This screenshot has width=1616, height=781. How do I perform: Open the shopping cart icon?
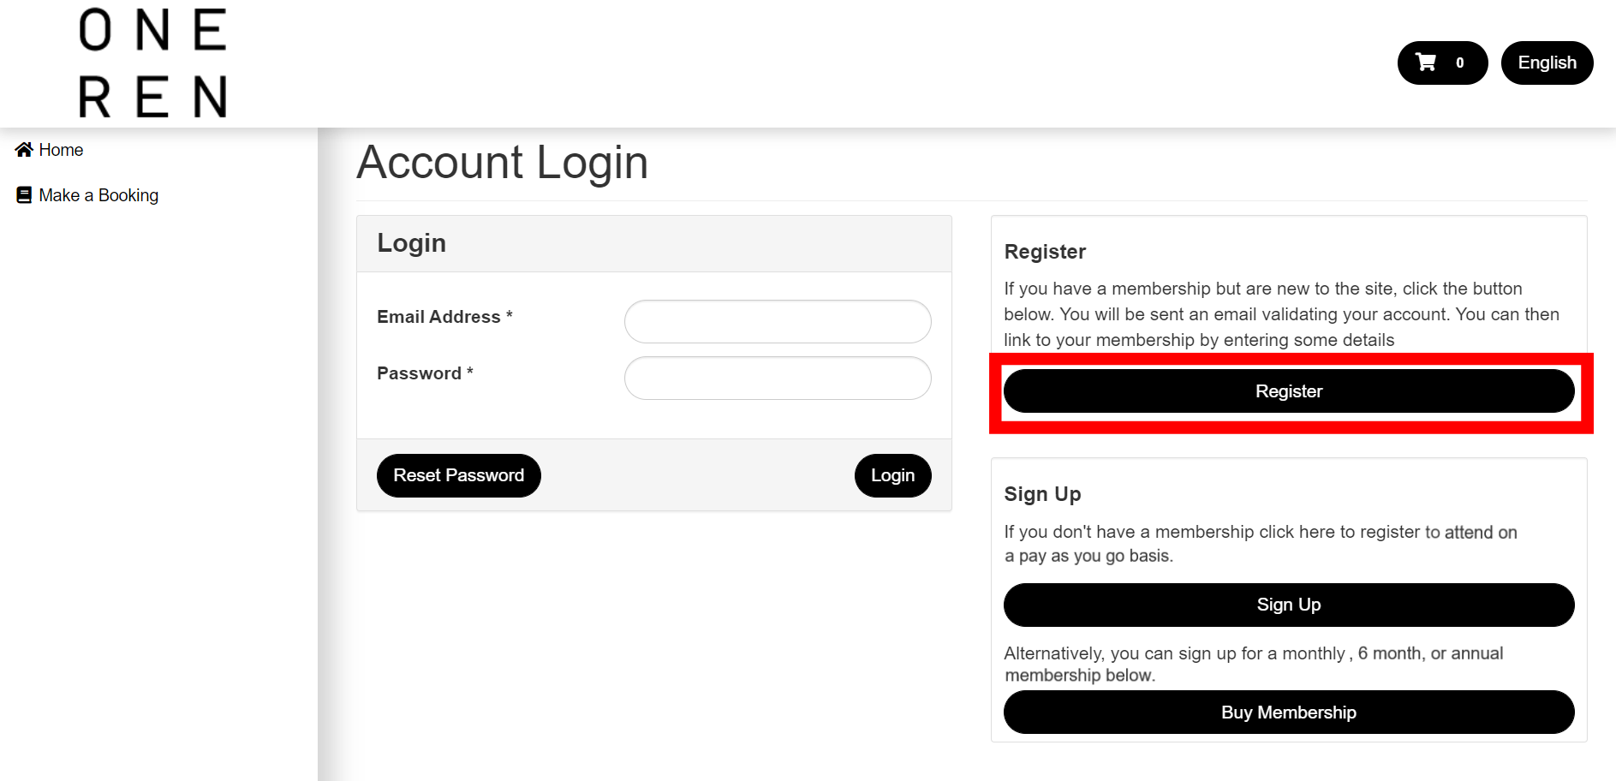point(1426,63)
